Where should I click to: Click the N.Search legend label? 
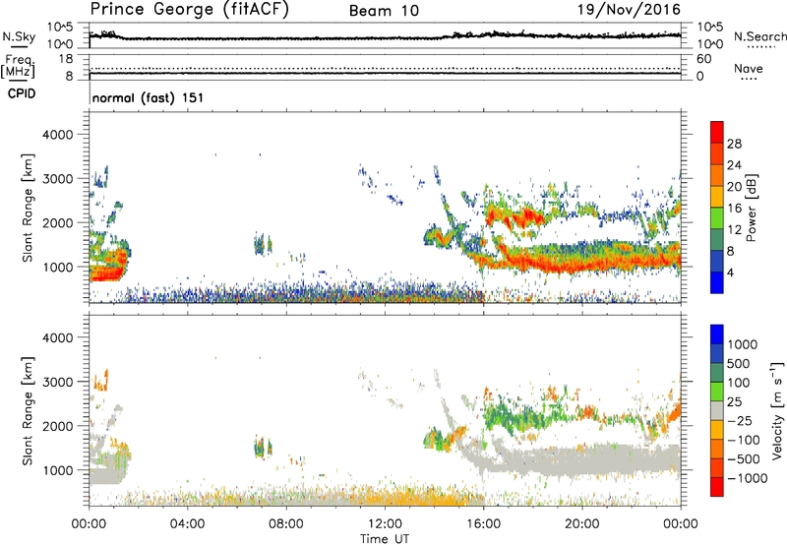(x=760, y=36)
